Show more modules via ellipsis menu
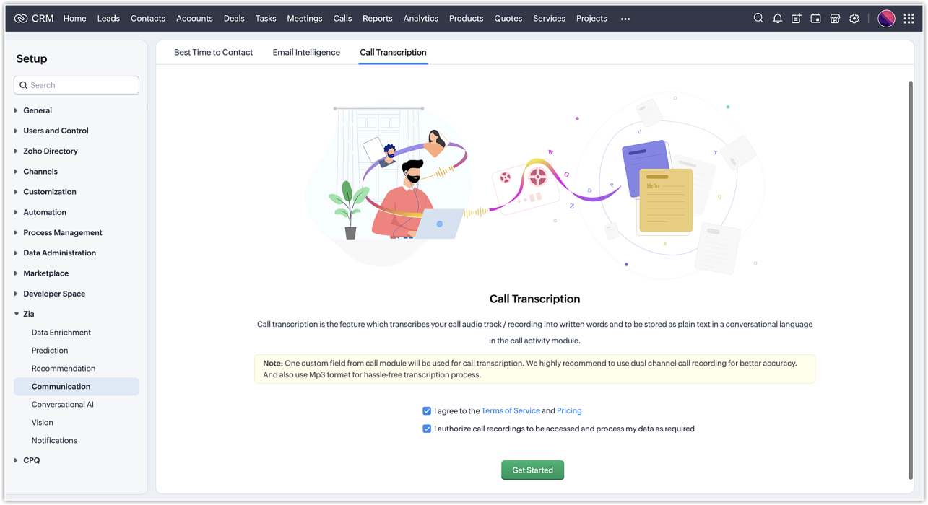 coord(625,19)
